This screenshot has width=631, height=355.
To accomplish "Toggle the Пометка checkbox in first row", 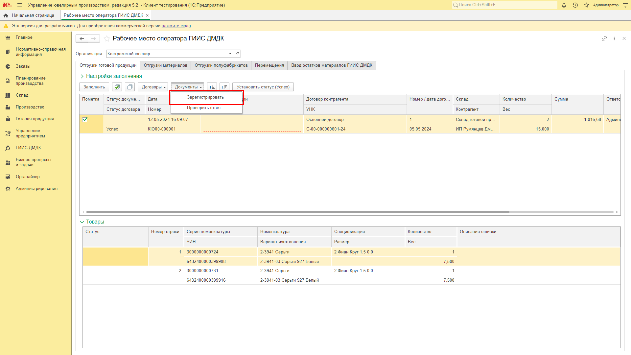I will 85,120.
